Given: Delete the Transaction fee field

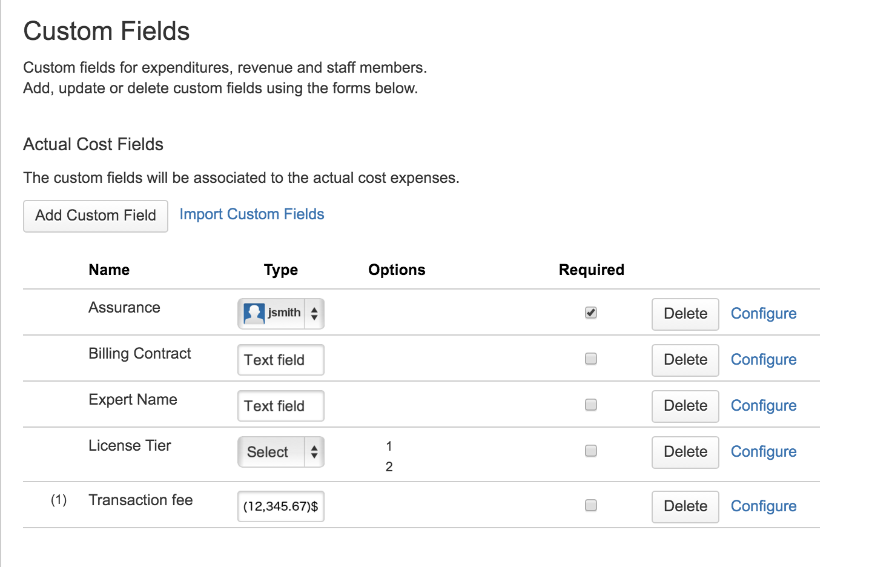Looking at the screenshot, I should 685,506.
